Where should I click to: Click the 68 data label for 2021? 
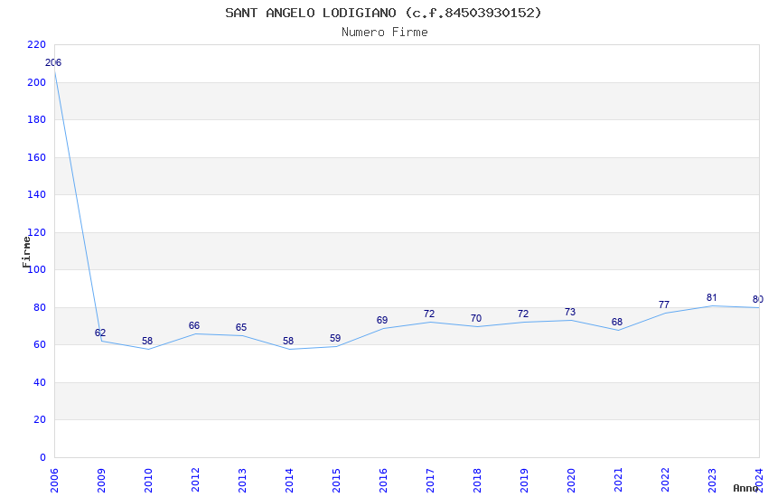click(618, 322)
